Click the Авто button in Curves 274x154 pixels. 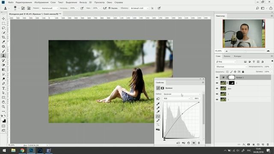coord(197,98)
